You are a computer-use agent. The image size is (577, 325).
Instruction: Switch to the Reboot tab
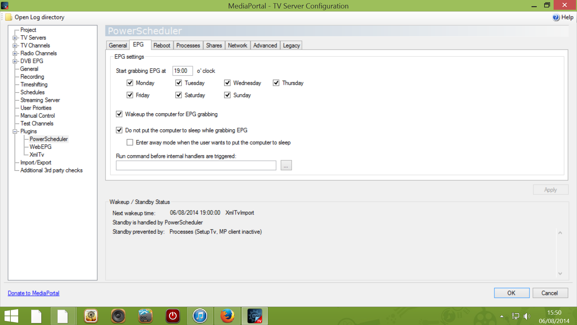coord(161,45)
